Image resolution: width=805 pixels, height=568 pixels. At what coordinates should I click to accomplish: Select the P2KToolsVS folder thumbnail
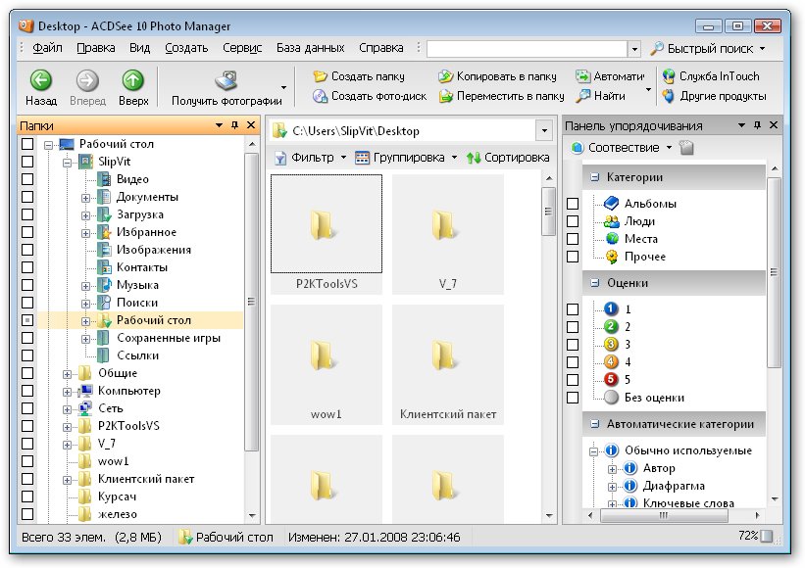326,234
